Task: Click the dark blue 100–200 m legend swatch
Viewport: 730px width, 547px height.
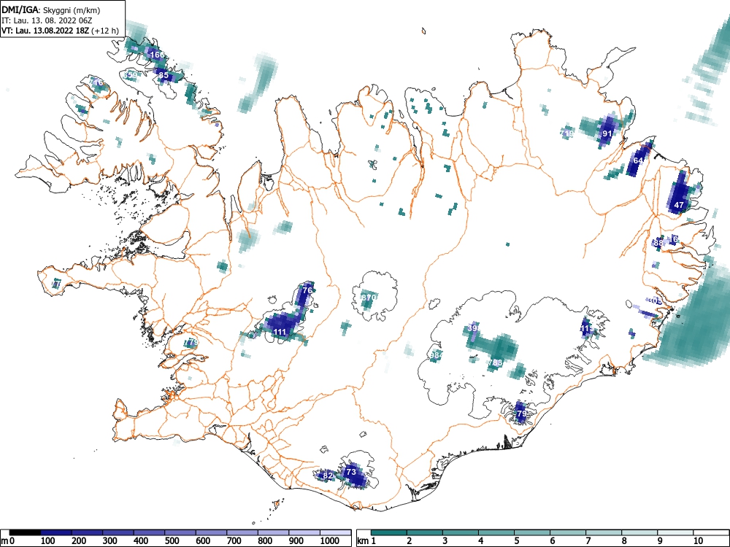Action: click(56, 532)
